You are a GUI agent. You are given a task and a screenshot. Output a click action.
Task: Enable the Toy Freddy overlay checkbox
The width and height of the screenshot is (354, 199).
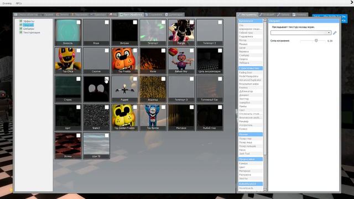click(x=135, y=50)
